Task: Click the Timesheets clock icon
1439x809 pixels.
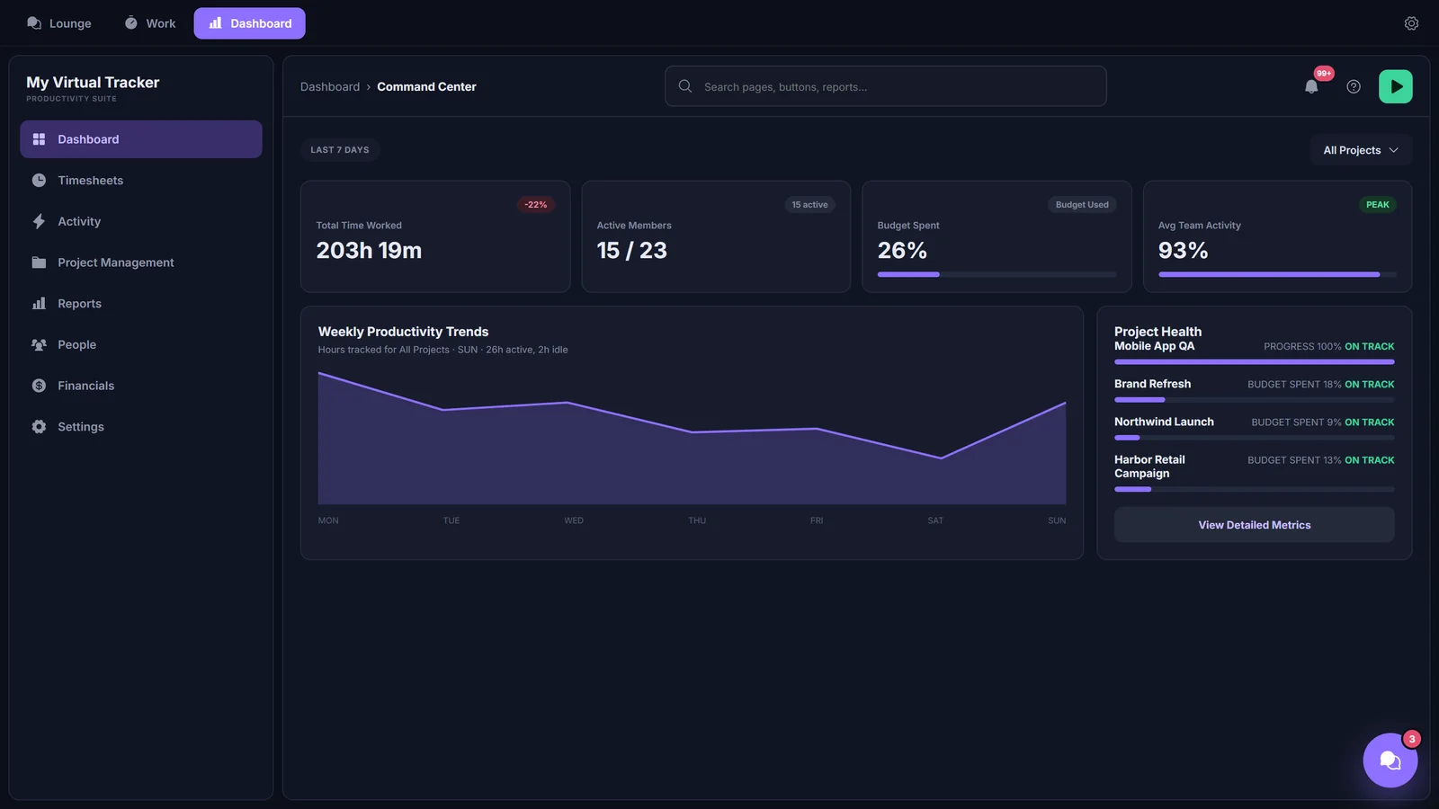Action: [39, 180]
